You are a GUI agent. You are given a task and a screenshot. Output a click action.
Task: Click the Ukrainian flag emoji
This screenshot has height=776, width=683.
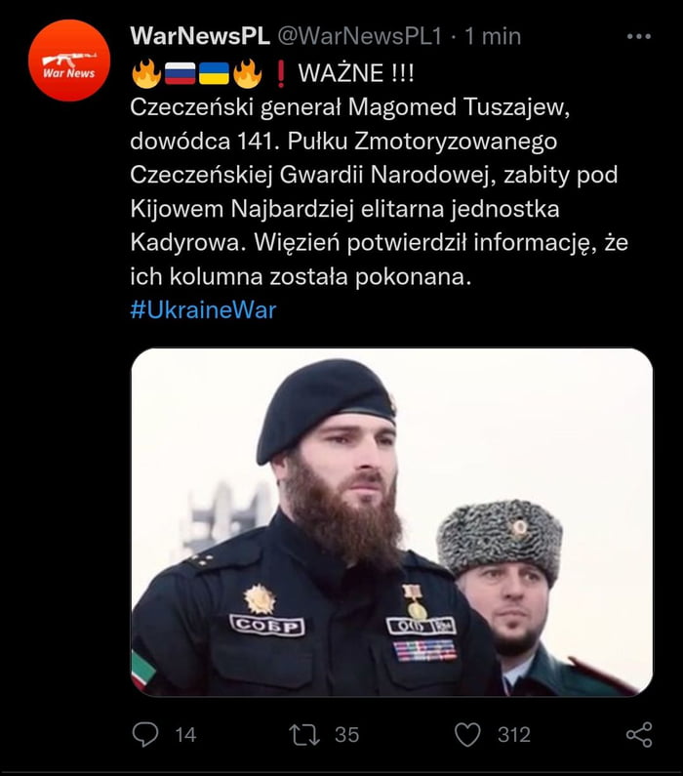coord(214,74)
